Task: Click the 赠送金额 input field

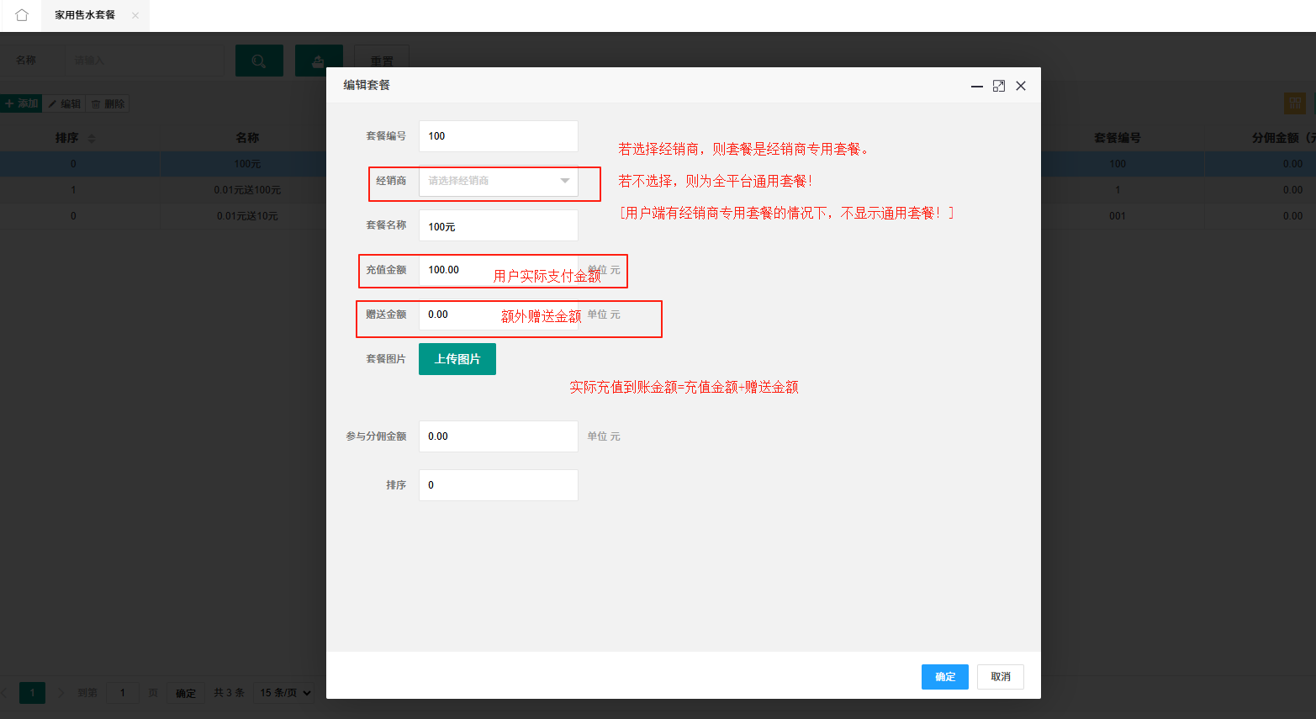Action: (499, 315)
